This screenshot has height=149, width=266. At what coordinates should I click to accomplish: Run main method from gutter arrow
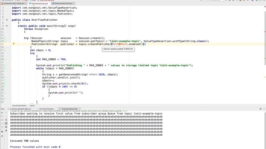coord(7,26)
